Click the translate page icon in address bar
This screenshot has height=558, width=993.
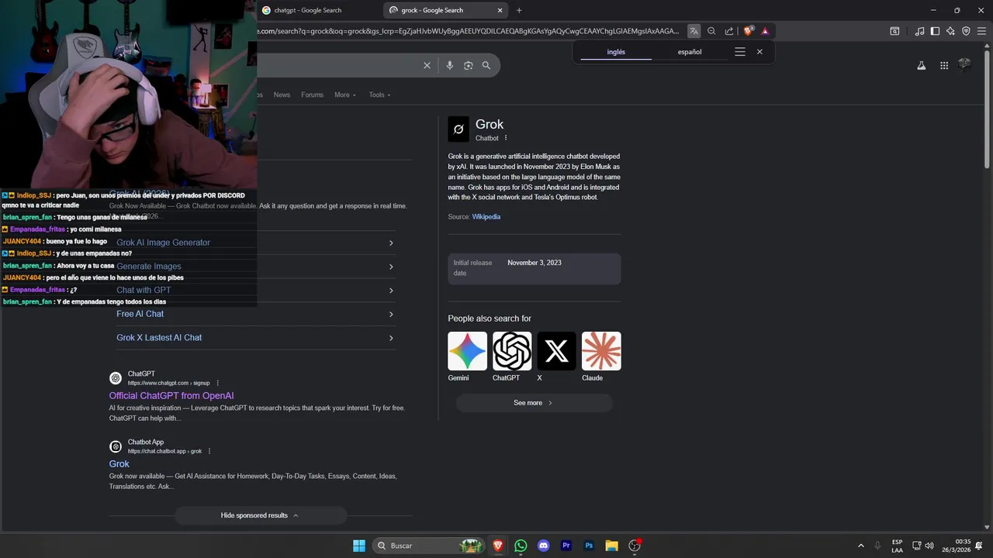tap(694, 31)
